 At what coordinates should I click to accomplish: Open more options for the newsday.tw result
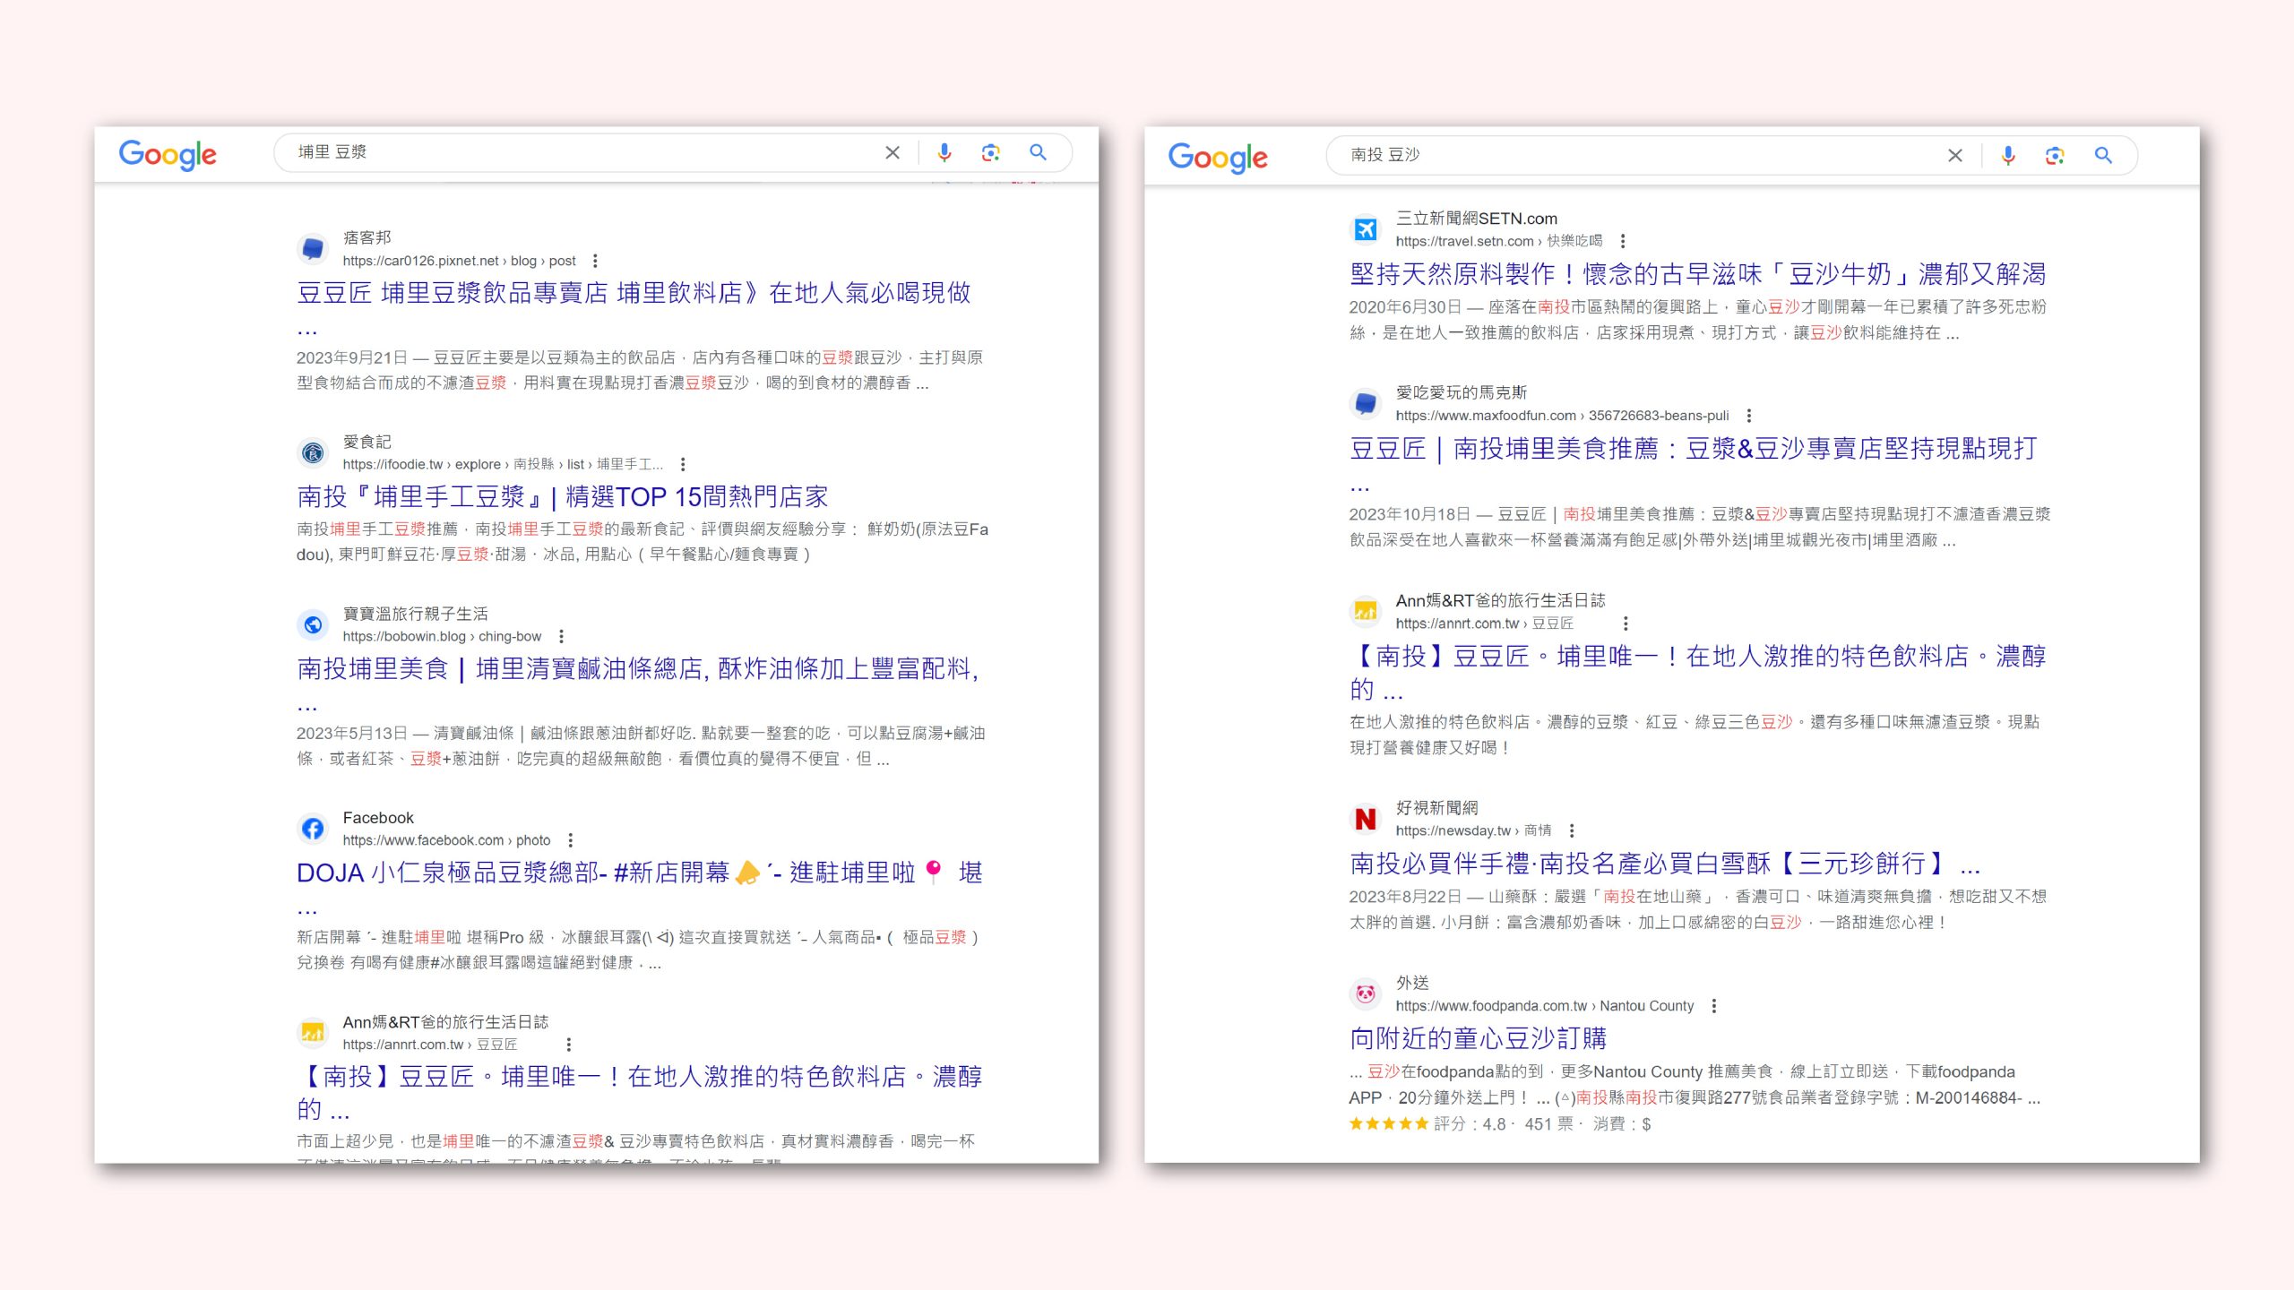click(x=1572, y=830)
